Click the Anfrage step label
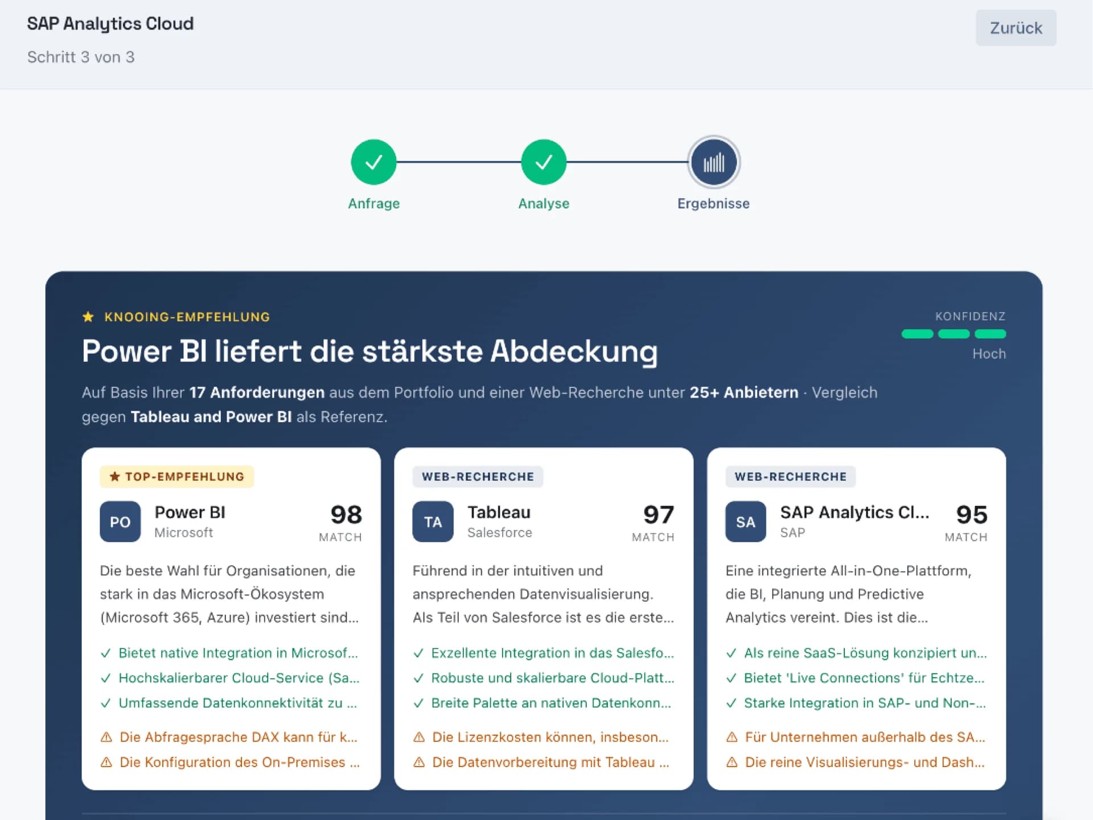 [x=373, y=203]
